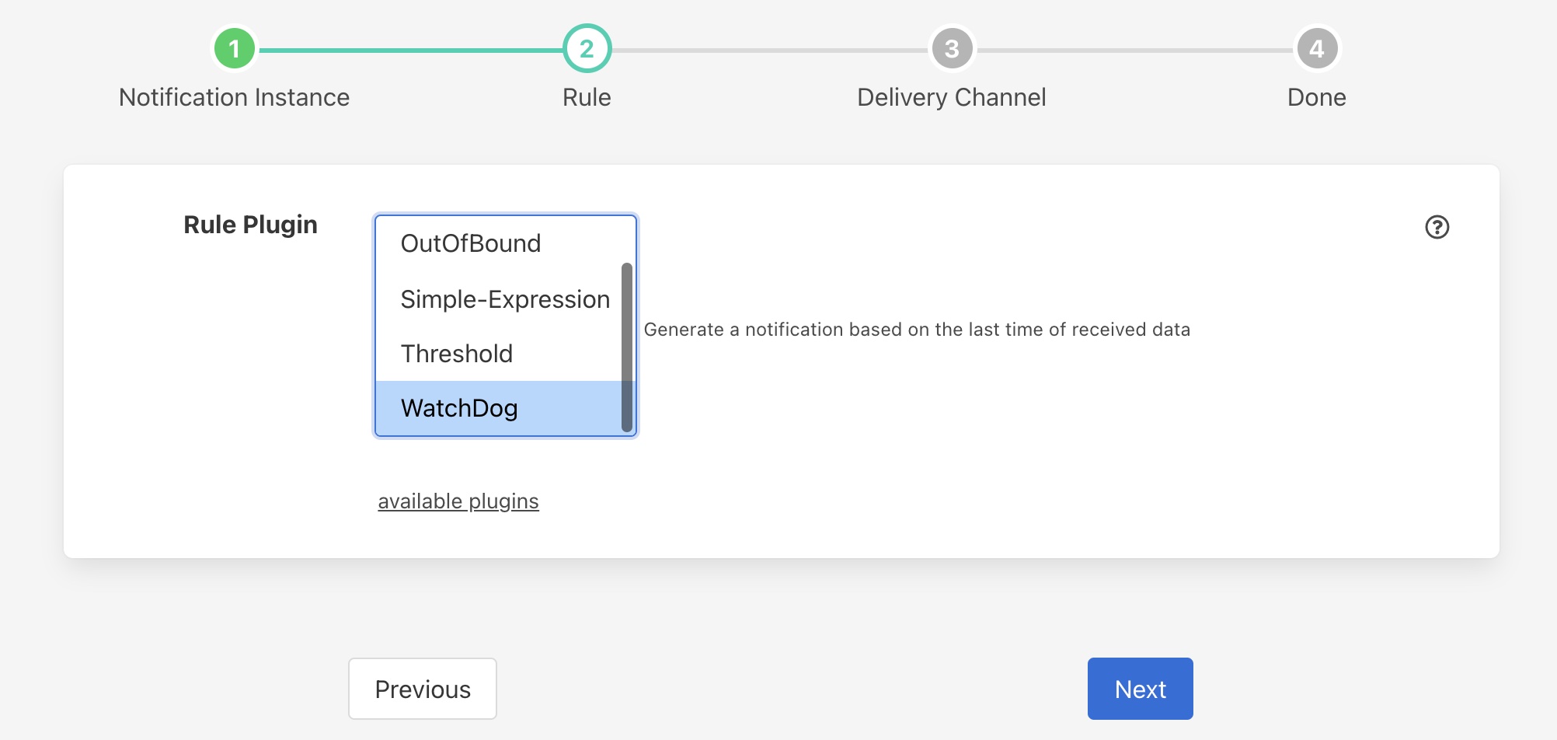Image resolution: width=1557 pixels, height=740 pixels.
Task: Open help via the question mark icon
Action: point(1437,227)
